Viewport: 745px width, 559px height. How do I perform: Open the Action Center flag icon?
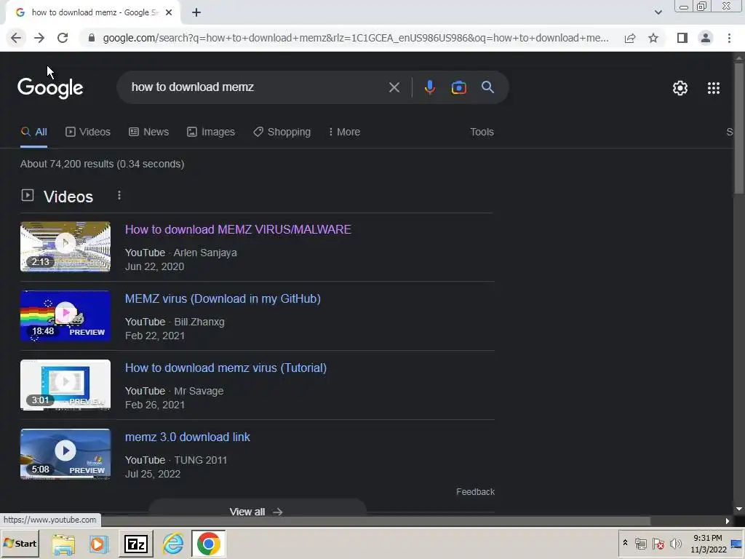tap(658, 544)
